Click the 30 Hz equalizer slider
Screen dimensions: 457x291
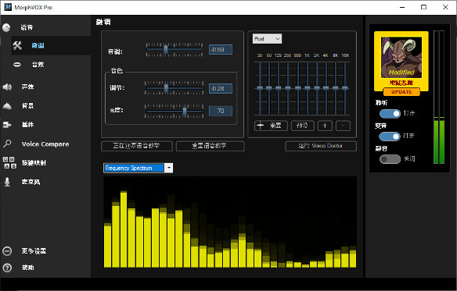pos(260,88)
